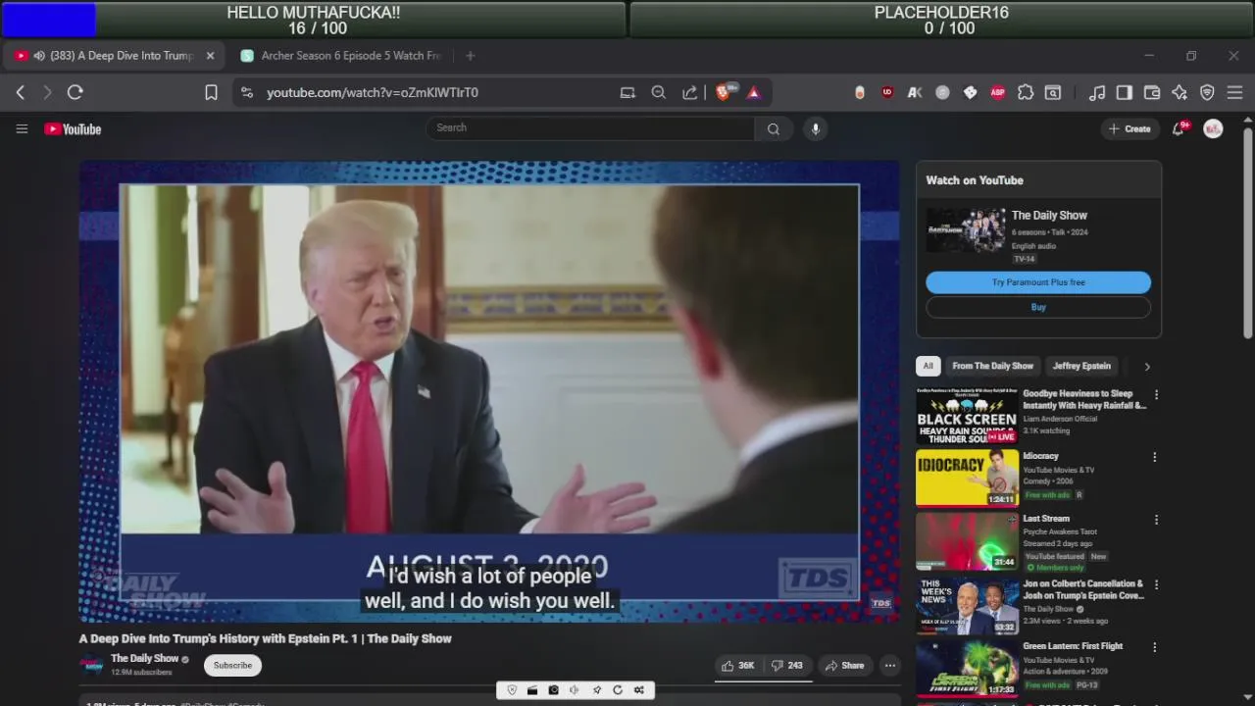Click the Buy button
Image resolution: width=1255 pixels, height=706 pixels.
point(1038,307)
